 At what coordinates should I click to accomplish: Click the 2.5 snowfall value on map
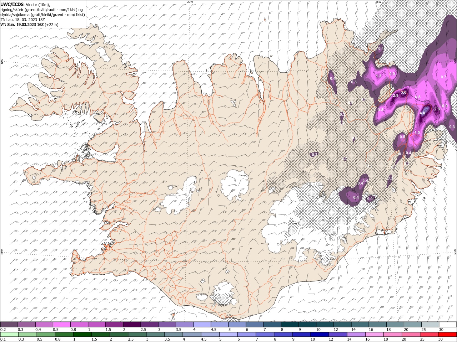437,109
